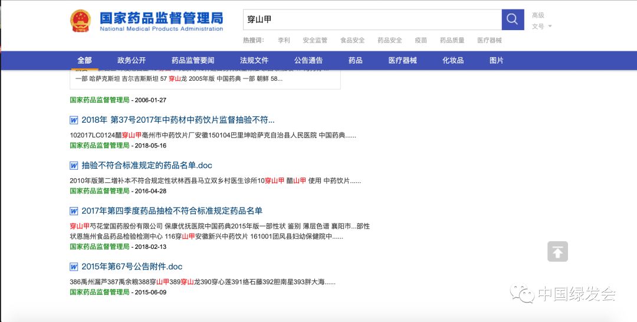Click snippet text starting 102017LC0124醋穿山甲
This screenshot has width=637, height=322.
(x=213, y=135)
